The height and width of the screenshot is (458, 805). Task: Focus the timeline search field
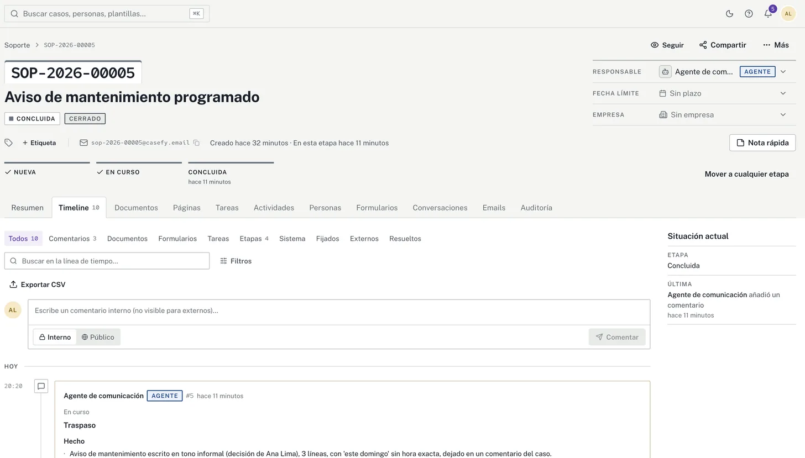coord(107,261)
